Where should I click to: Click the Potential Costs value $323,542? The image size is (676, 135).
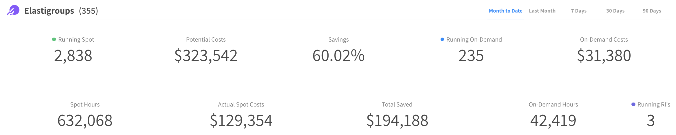[206, 56]
